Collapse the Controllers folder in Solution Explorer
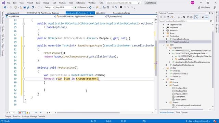The width and height of the screenshot is (219, 123). point(164,36)
